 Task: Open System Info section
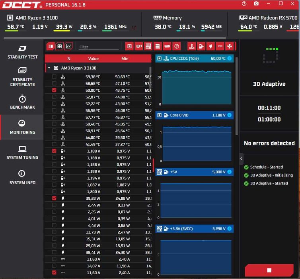point(22,177)
